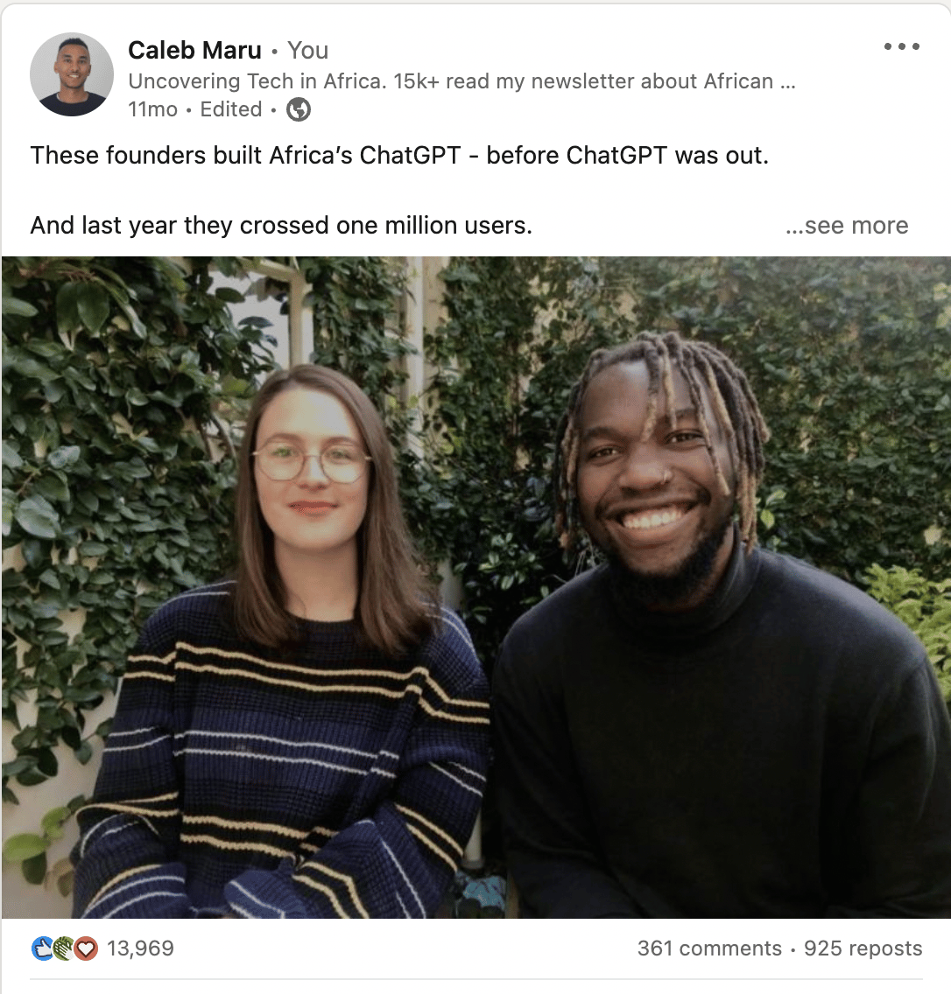951x994 pixels.
Task: Open Caleb Maru's round profile picture
Action: coord(72,74)
